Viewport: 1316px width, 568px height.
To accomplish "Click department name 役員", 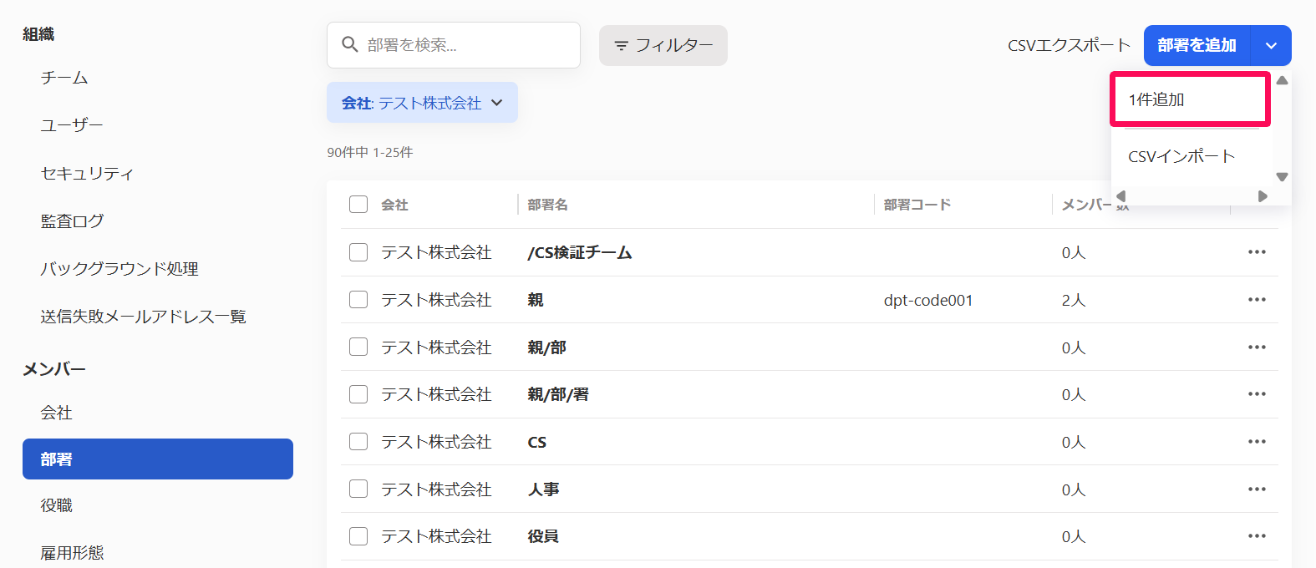I will coord(543,536).
